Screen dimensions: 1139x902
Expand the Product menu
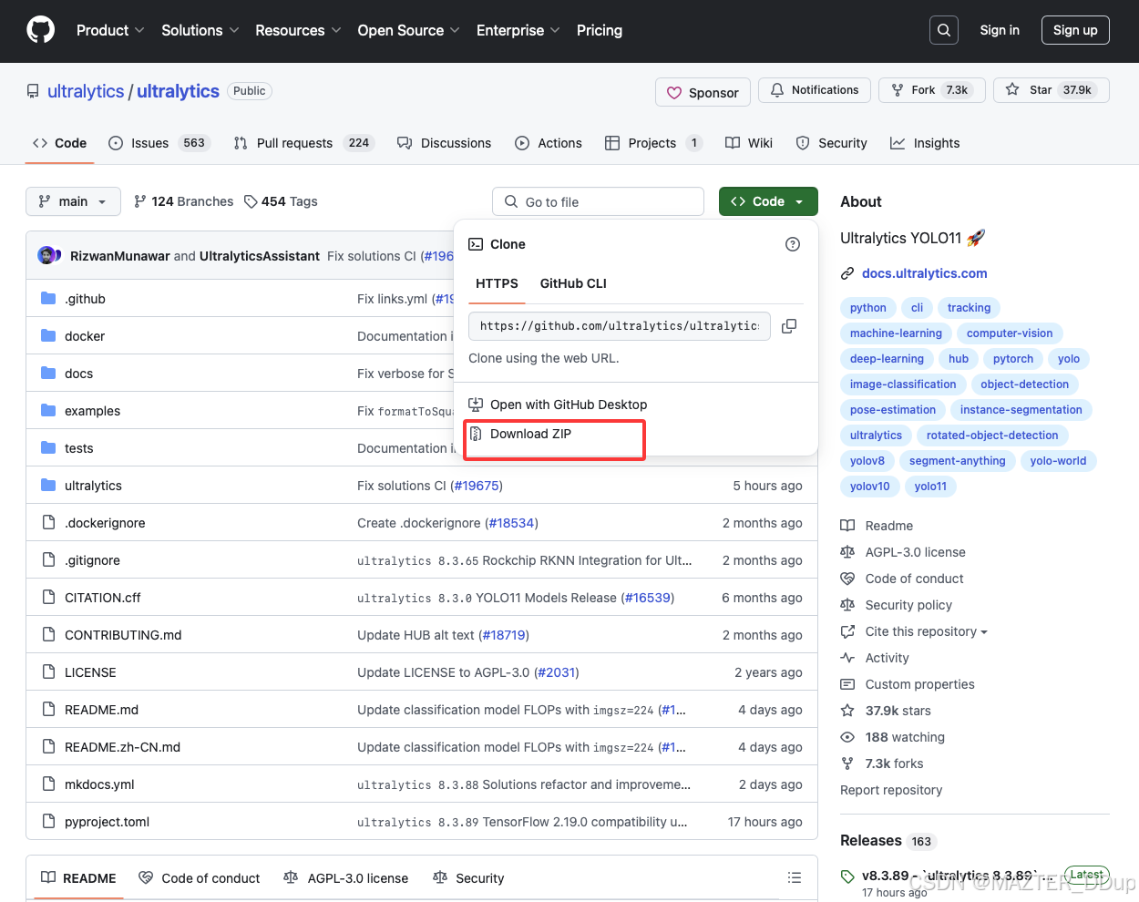110,30
